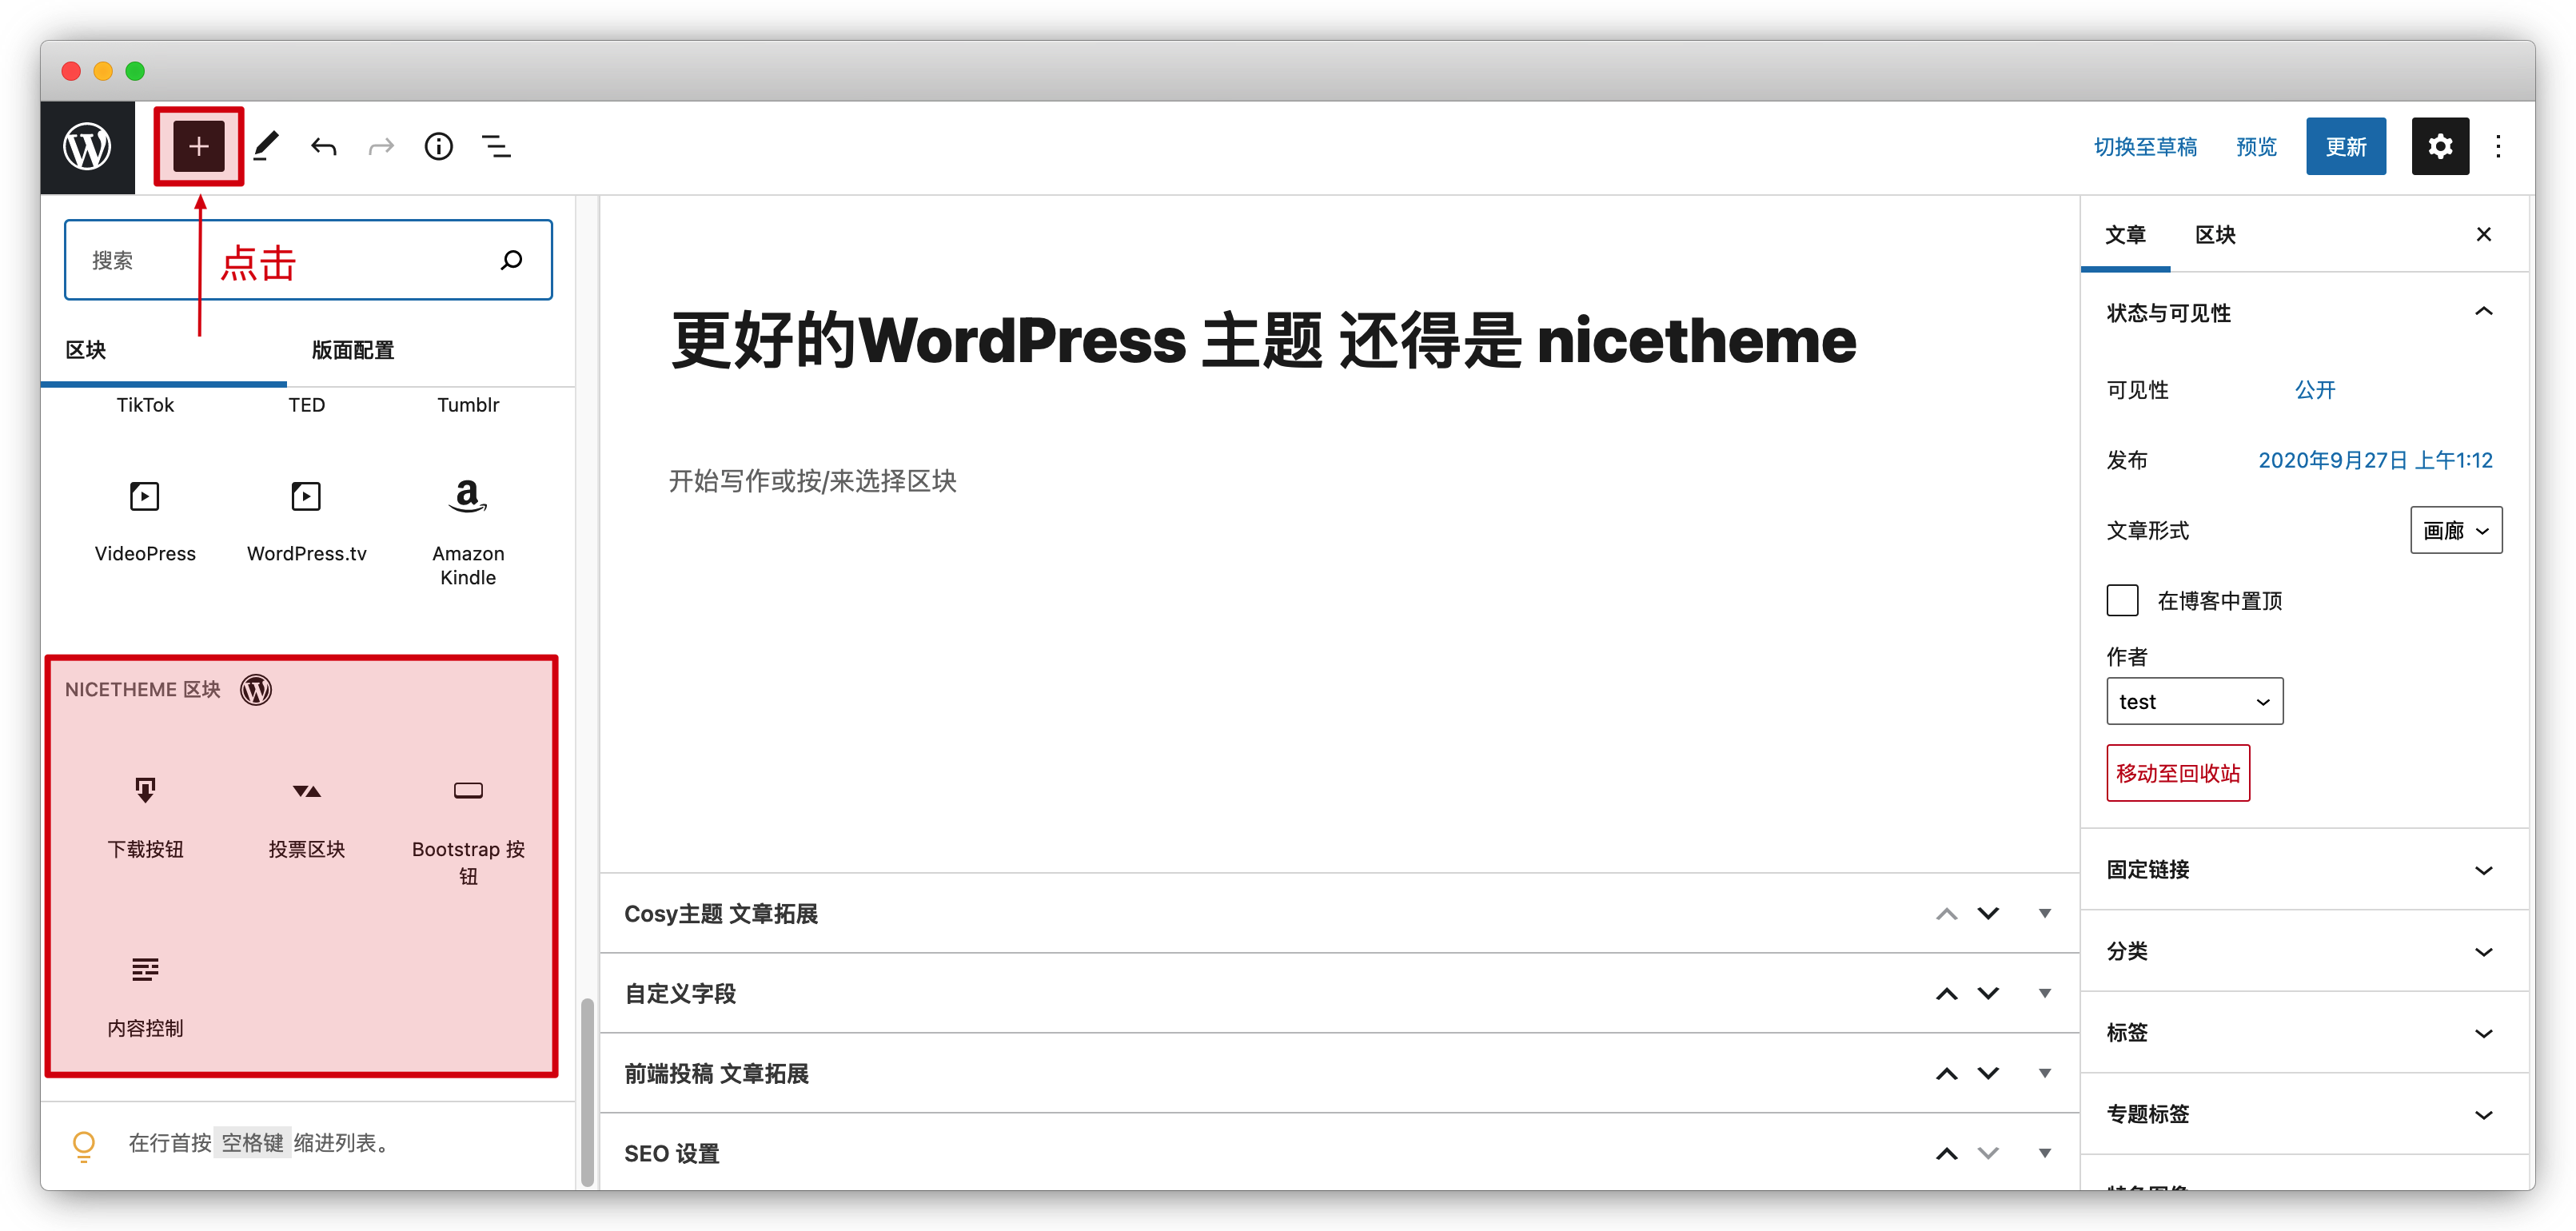
Task: Select the TED embed block label
Action: [306, 404]
